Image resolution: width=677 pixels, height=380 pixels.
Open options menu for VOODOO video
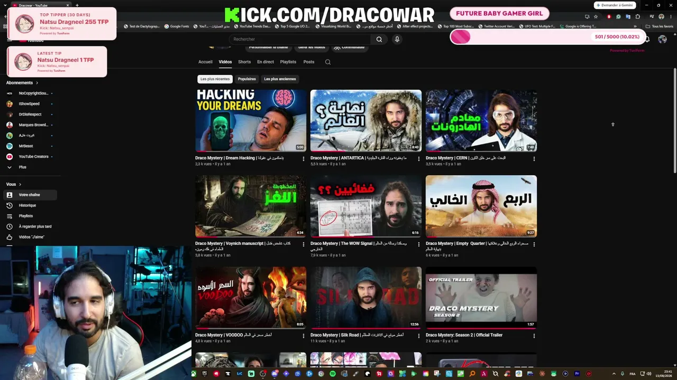303,336
